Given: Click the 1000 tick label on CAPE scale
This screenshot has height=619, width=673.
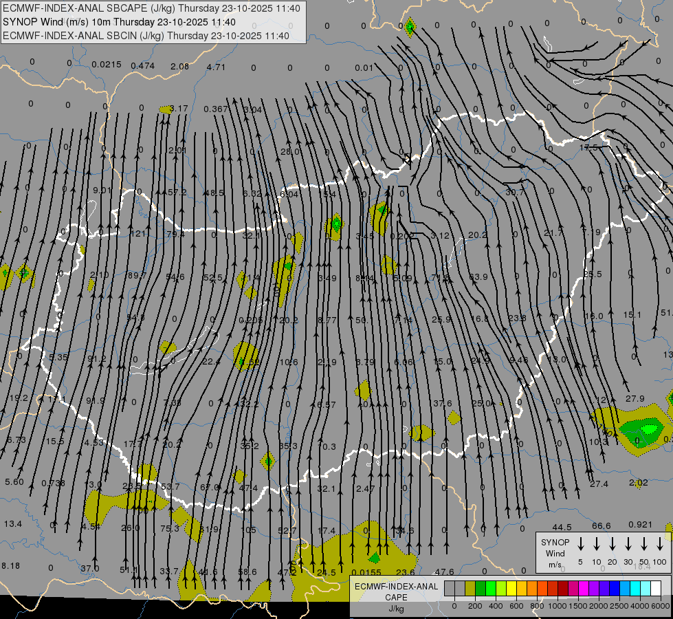Looking at the screenshot, I should click(x=557, y=606).
